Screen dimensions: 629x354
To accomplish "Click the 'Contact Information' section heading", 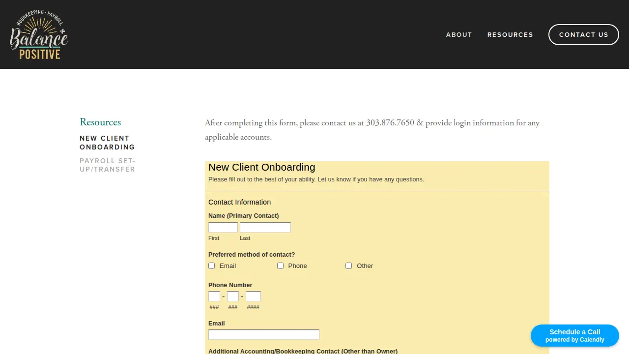I will [240, 202].
